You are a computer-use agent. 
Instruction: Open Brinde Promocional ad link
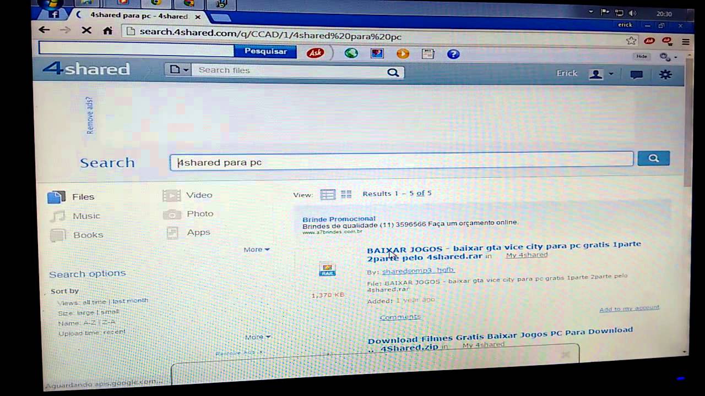(x=339, y=219)
